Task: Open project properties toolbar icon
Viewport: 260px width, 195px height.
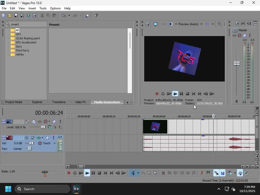Action: tap(34, 15)
